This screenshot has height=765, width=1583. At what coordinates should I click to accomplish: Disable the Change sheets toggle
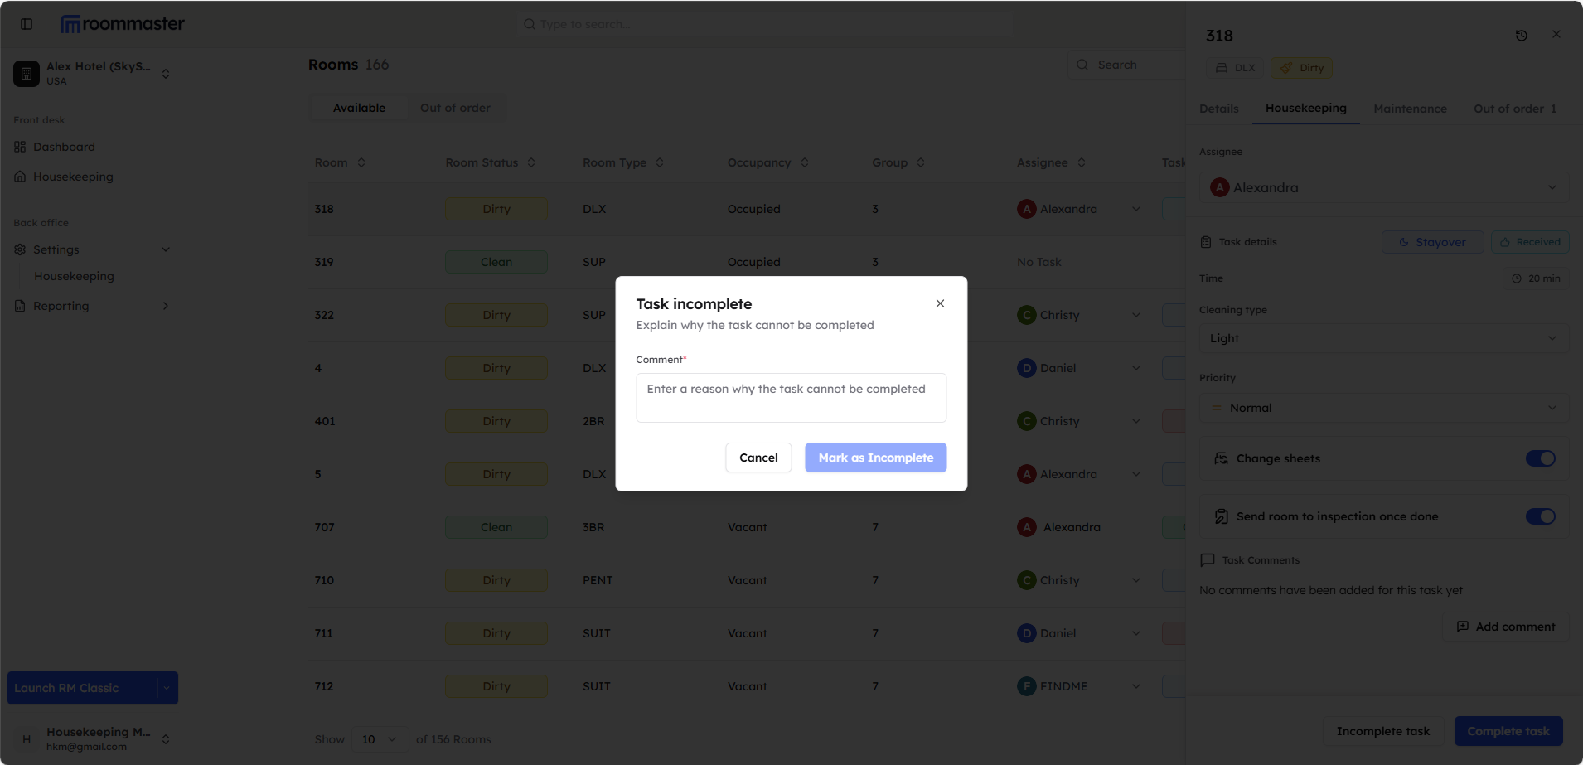(1540, 458)
